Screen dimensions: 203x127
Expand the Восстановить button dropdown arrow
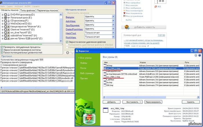(x=141, y=102)
